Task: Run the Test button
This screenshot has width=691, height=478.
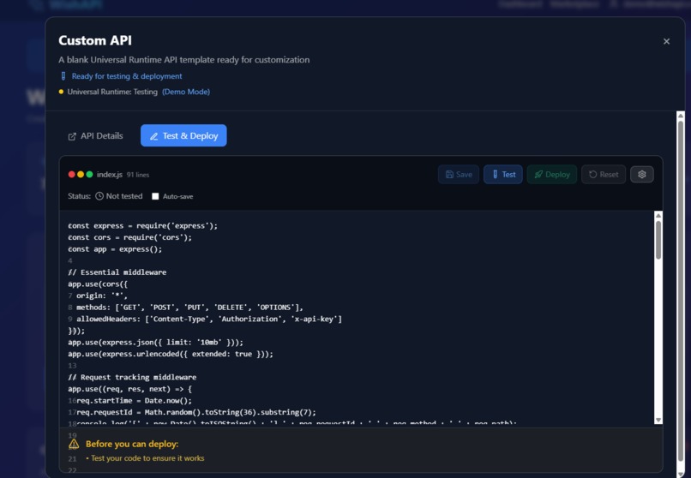Action: pos(503,174)
